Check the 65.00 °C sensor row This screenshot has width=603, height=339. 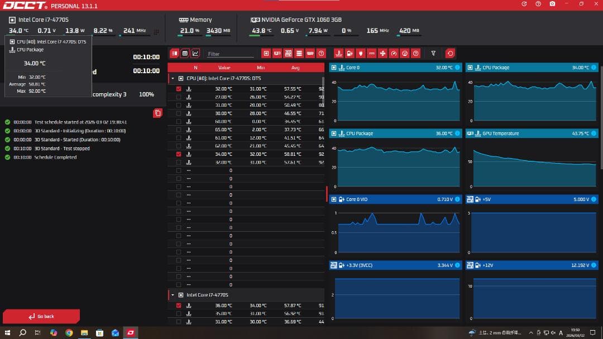[179, 130]
